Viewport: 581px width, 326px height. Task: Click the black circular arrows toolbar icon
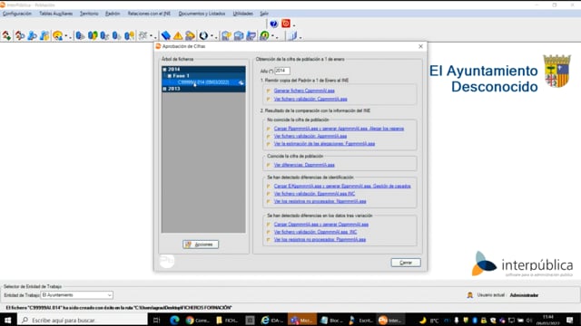click(203, 35)
